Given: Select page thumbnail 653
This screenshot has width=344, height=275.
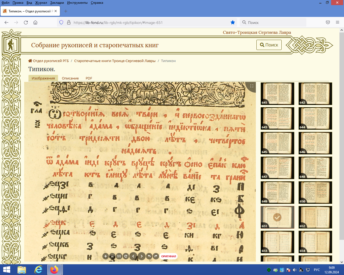Looking at the screenshot, I should coord(277,242).
